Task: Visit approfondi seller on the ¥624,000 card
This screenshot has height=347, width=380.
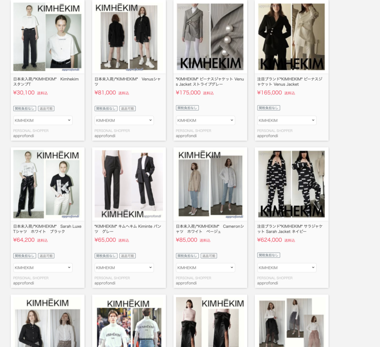Action: point(268,283)
